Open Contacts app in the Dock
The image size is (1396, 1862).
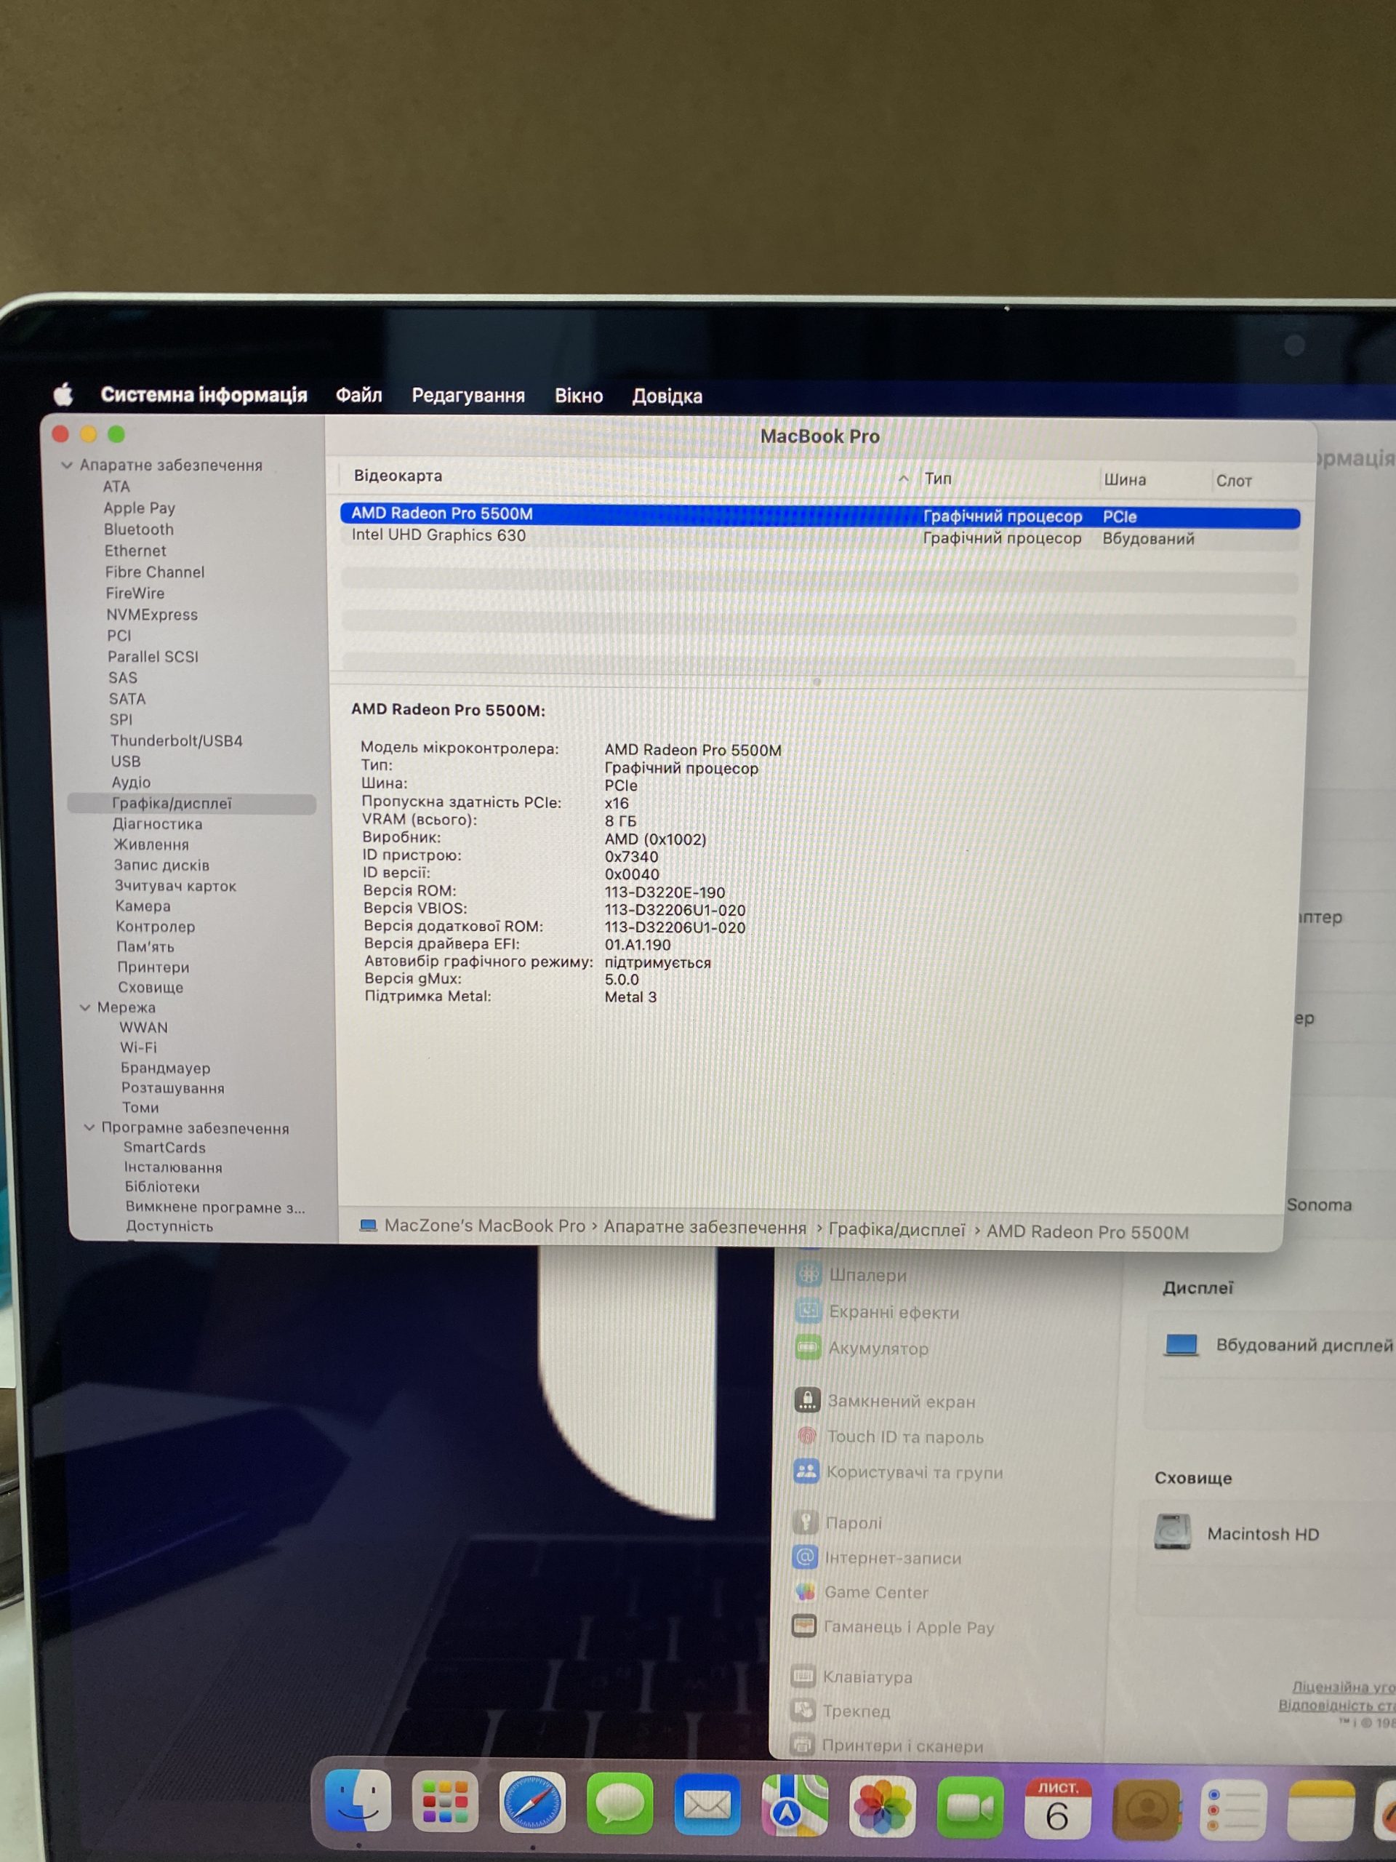[1146, 1808]
